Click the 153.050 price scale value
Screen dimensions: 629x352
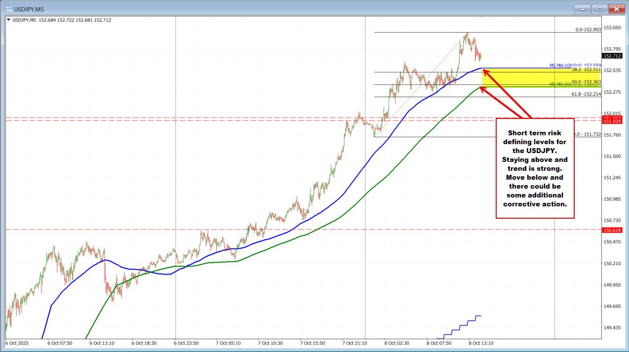tap(613, 28)
